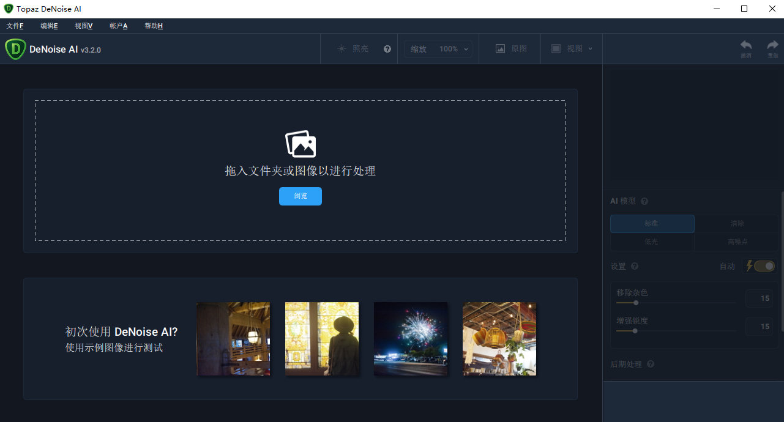Undo with the 撤消 arrow icon
Viewport: 784px width, 422px height.
click(746, 45)
